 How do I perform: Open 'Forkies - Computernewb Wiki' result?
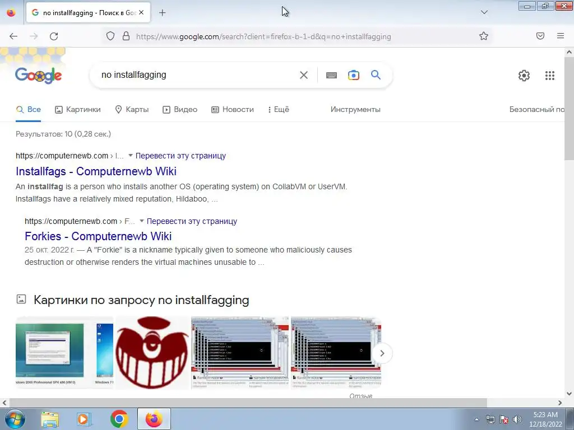coord(98,236)
